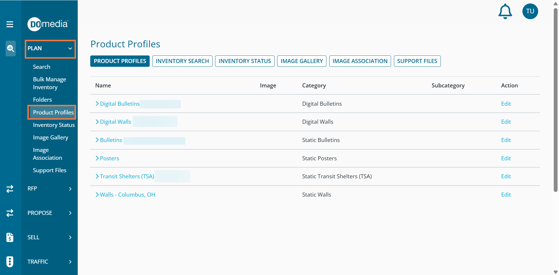The image size is (559, 275).
Task: Switch to the Image Gallery tab
Action: pyautogui.click(x=302, y=61)
